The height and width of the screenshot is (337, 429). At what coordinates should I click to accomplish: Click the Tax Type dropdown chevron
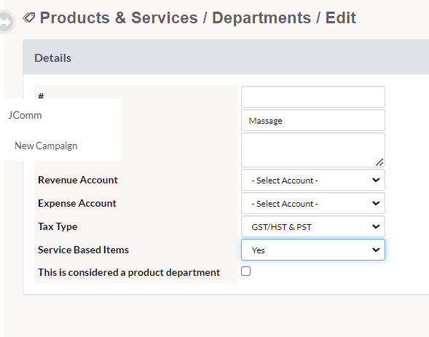click(376, 226)
